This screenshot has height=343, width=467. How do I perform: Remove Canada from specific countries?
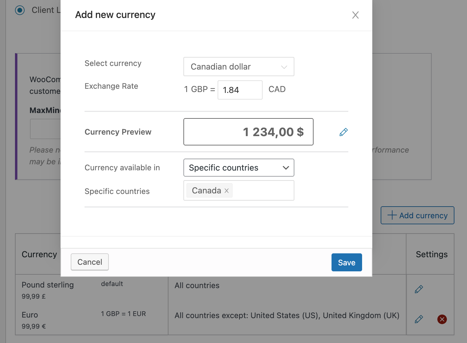[x=227, y=191]
